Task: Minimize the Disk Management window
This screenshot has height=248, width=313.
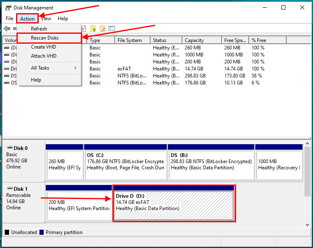Action: tap(265, 7)
